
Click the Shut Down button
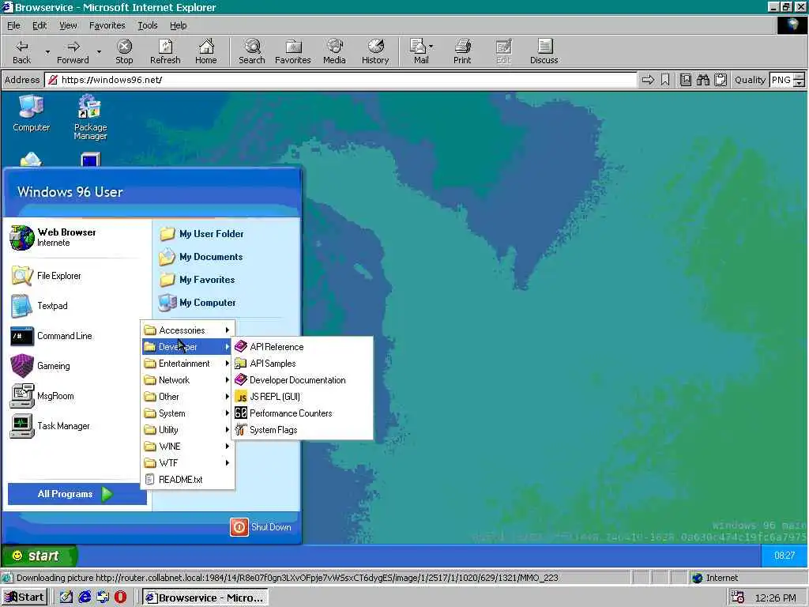click(x=261, y=527)
